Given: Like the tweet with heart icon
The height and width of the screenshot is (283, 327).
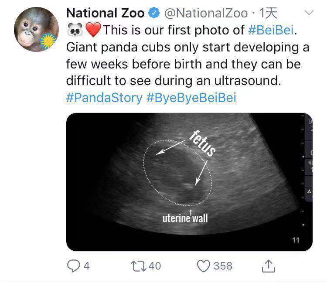Looking at the screenshot, I should tap(203, 266).
